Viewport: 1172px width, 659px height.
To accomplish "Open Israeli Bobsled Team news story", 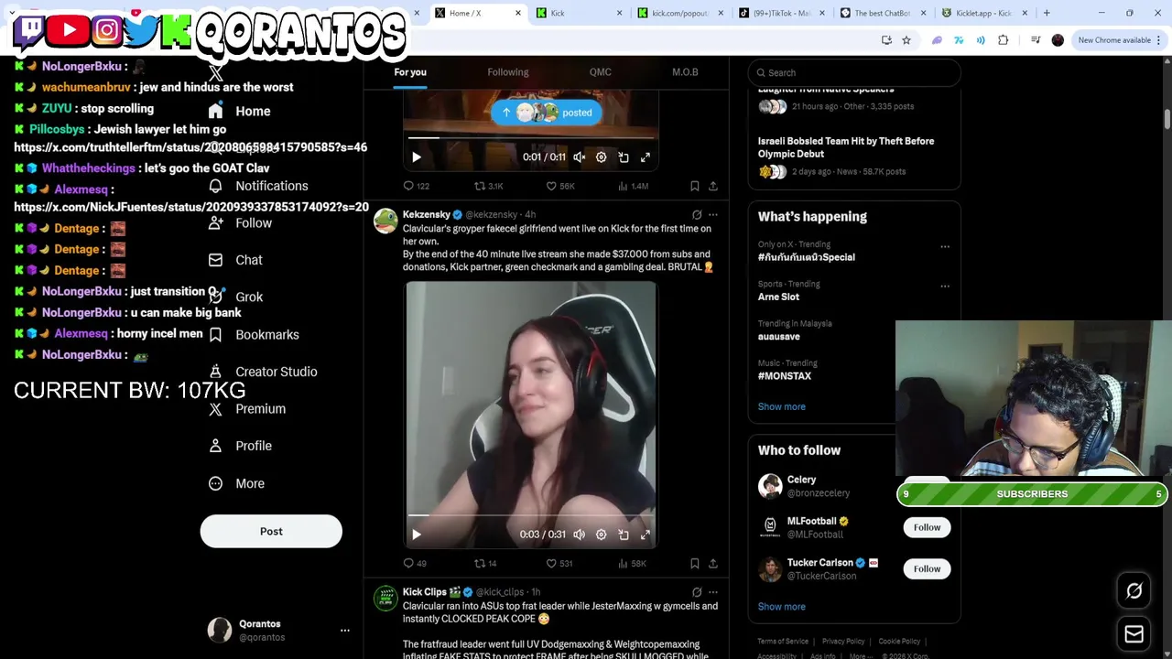I will (846, 147).
